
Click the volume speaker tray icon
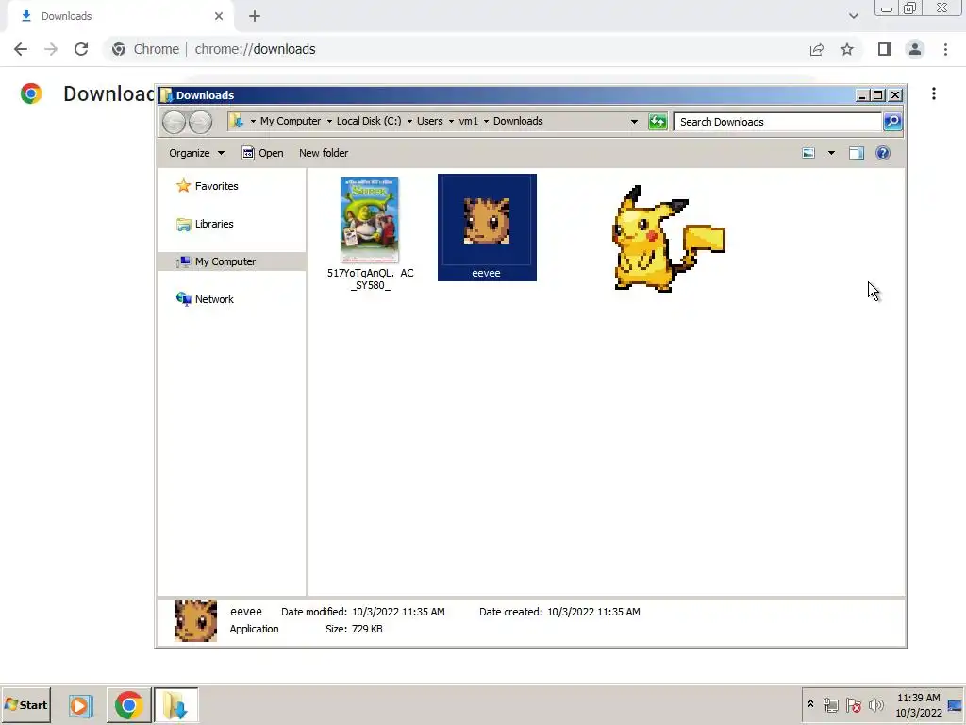tap(875, 704)
